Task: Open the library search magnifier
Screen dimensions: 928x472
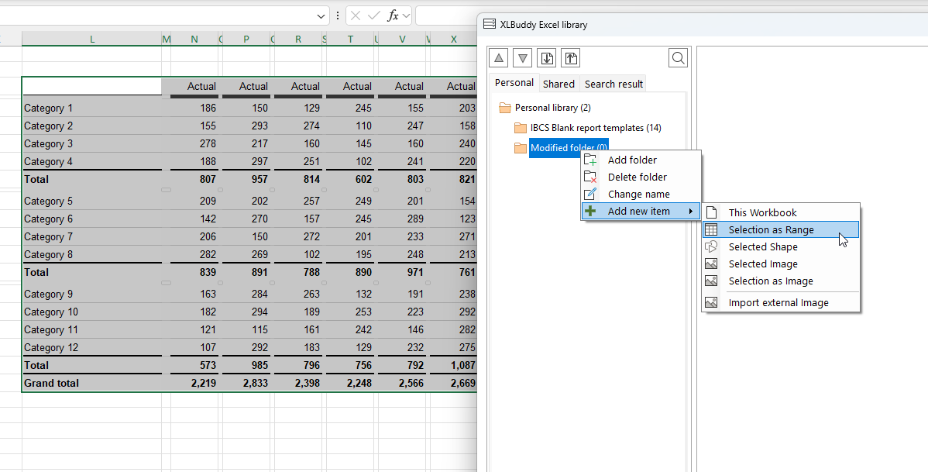Action: click(x=678, y=58)
